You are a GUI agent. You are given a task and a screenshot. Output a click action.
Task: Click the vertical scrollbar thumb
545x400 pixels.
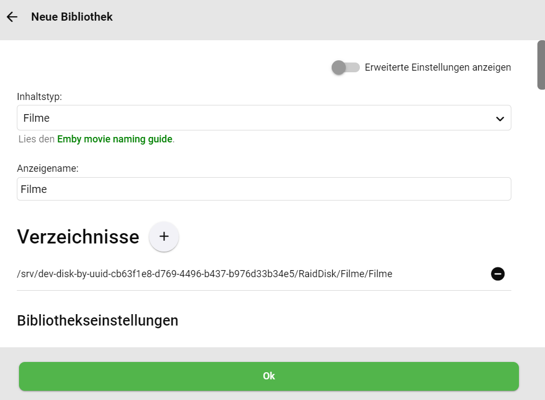(x=541, y=65)
